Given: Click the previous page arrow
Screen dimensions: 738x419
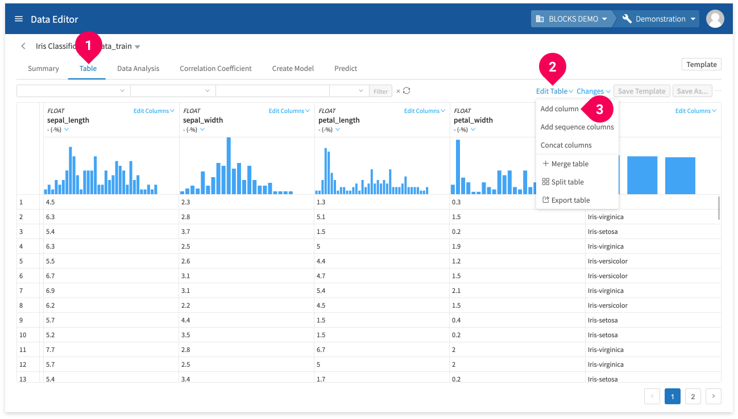Looking at the screenshot, I should 652,396.
